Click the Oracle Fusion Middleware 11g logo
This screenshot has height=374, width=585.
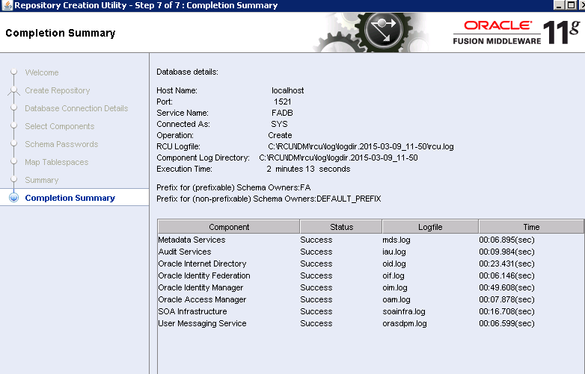(515, 33)
